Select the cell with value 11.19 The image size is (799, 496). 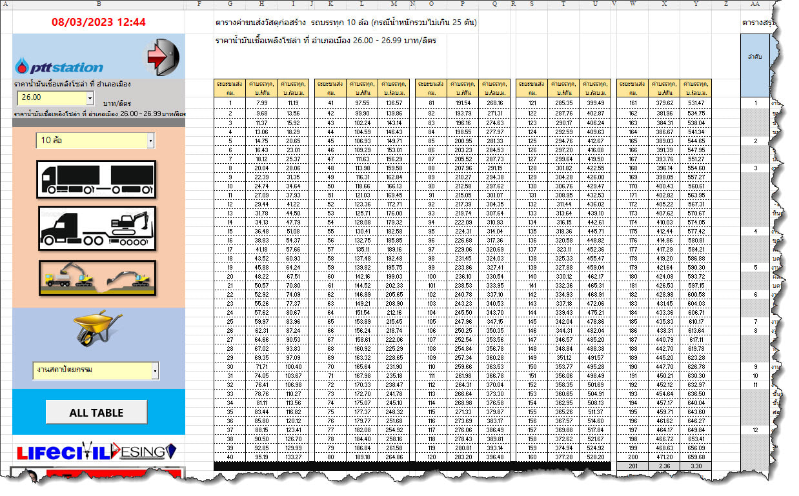(293, 103)
